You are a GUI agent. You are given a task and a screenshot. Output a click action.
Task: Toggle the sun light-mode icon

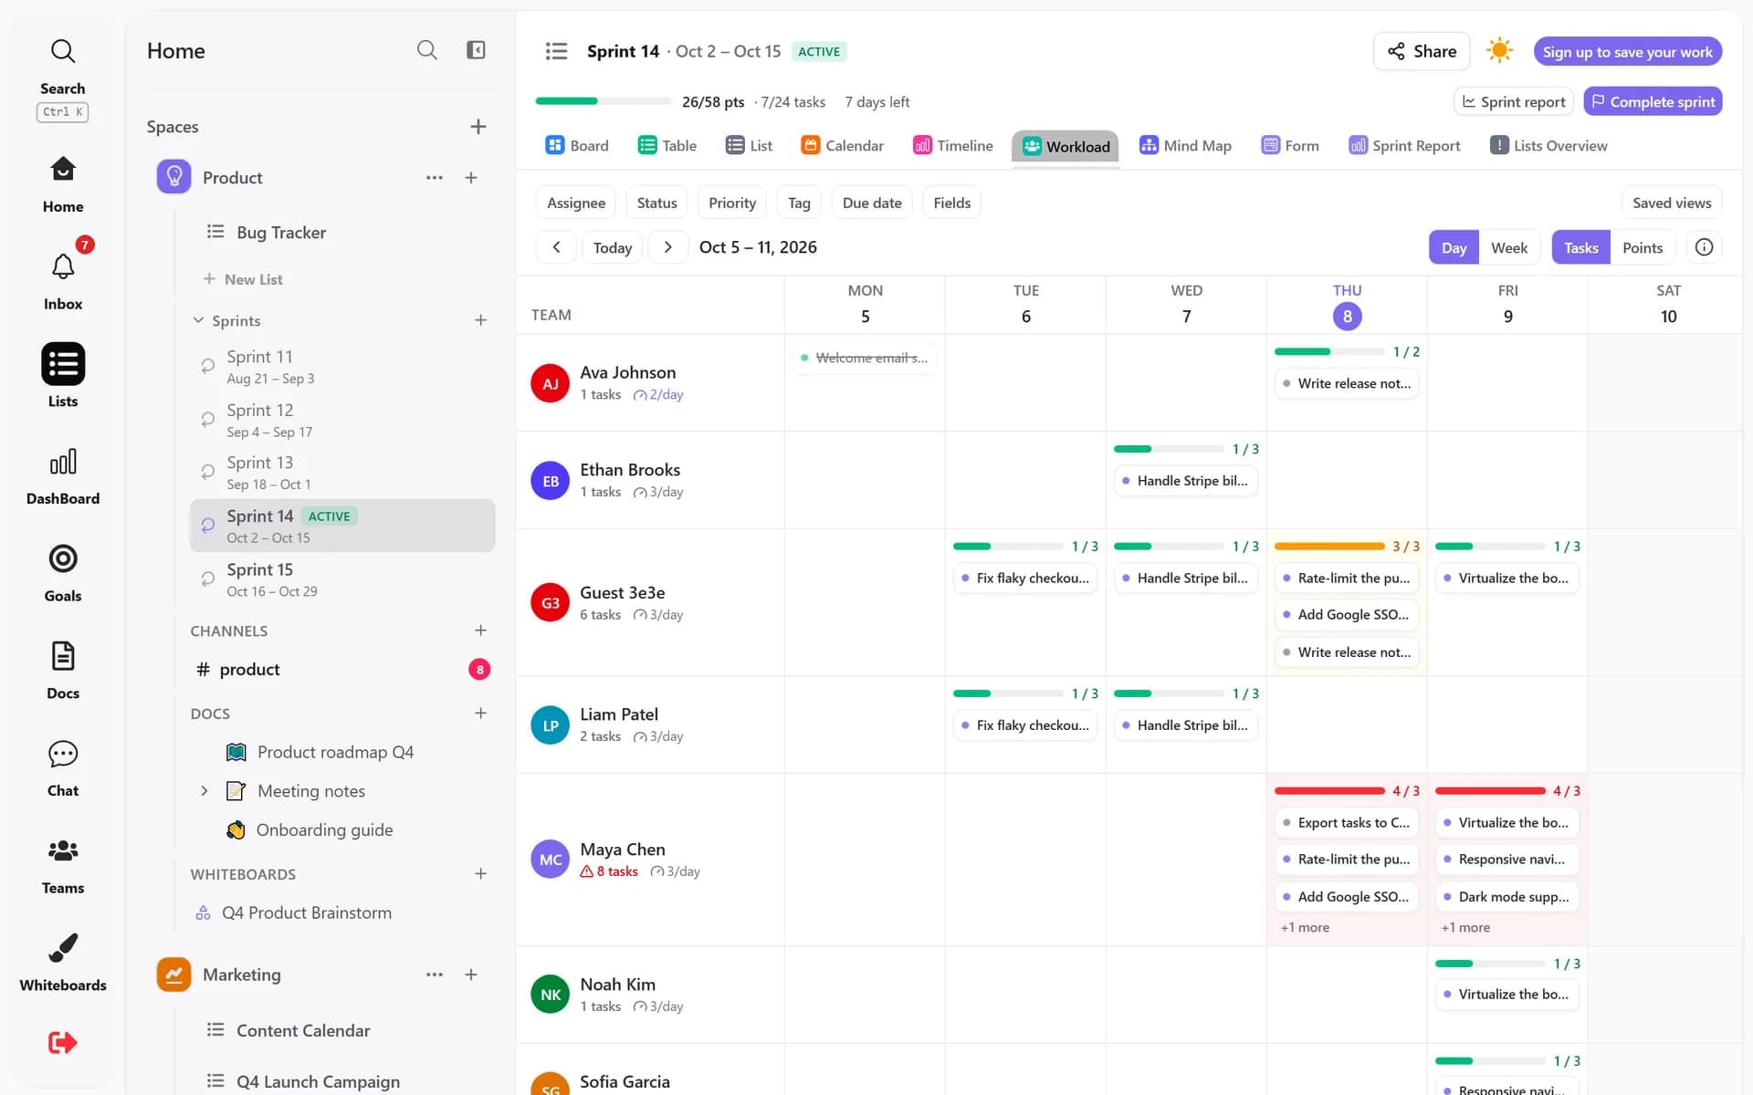tap(1499, 51)
